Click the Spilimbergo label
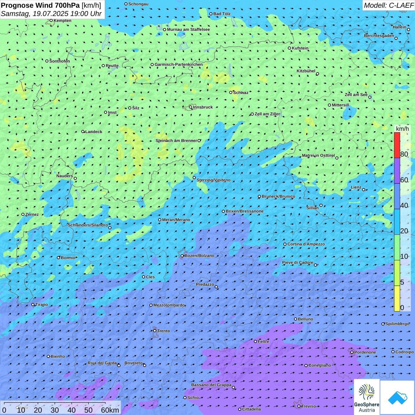Screen dimensions: 415x415 [x=397, y=324]
